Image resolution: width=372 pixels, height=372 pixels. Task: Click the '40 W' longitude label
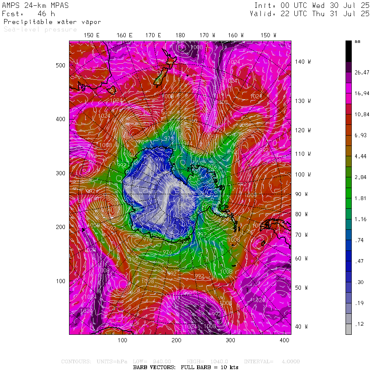(301, 327)
